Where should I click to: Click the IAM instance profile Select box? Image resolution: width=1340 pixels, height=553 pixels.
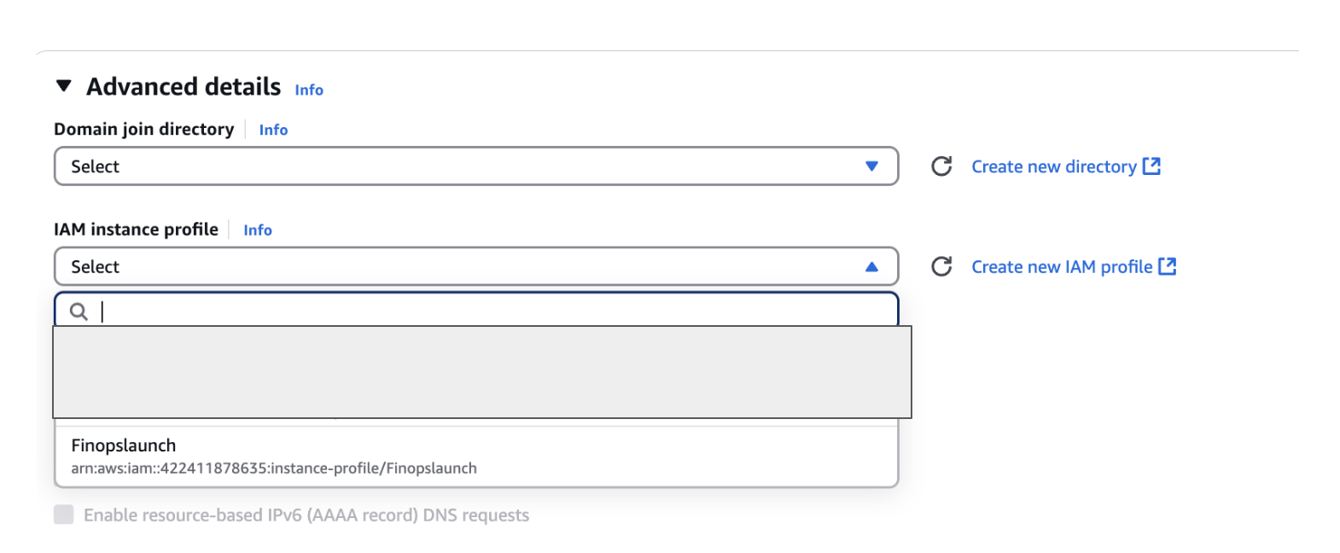point(461,267)
